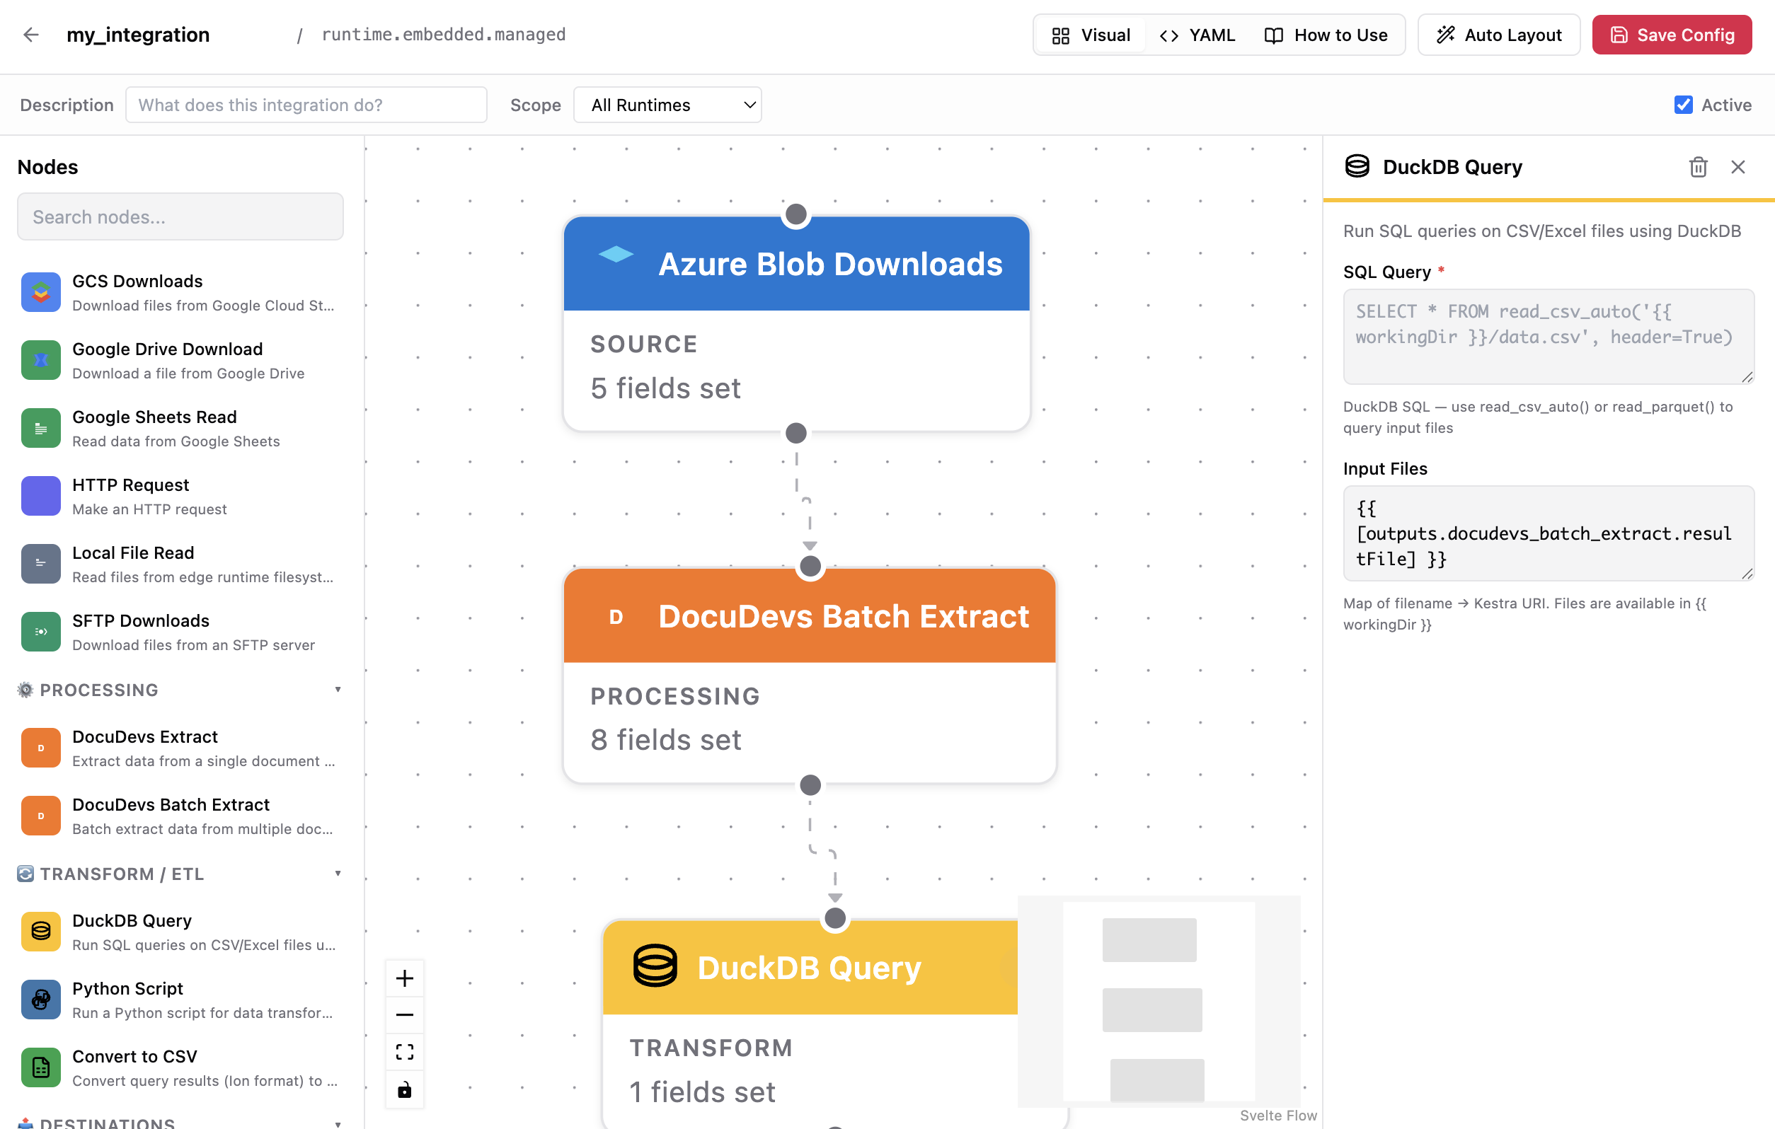Click the Azure Blob Downloads node icon
The image size is (1775, 1129).
click(x=616, y=255)
